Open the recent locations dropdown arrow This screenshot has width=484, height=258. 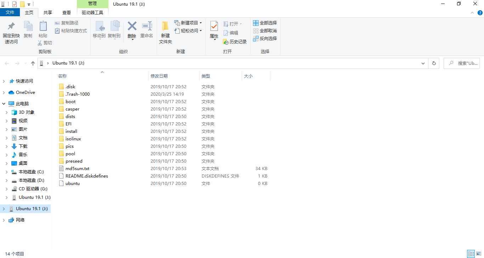point(25,63)
